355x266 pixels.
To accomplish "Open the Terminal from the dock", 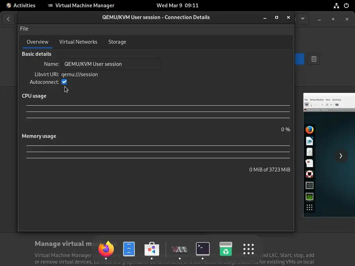I will pos(202,249).
